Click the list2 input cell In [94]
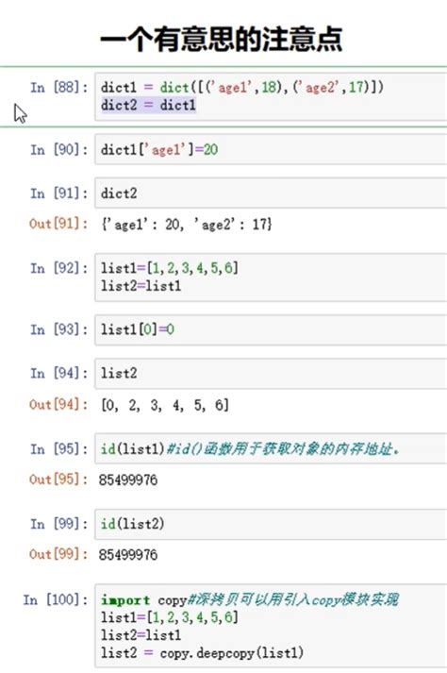 [271, 374]
